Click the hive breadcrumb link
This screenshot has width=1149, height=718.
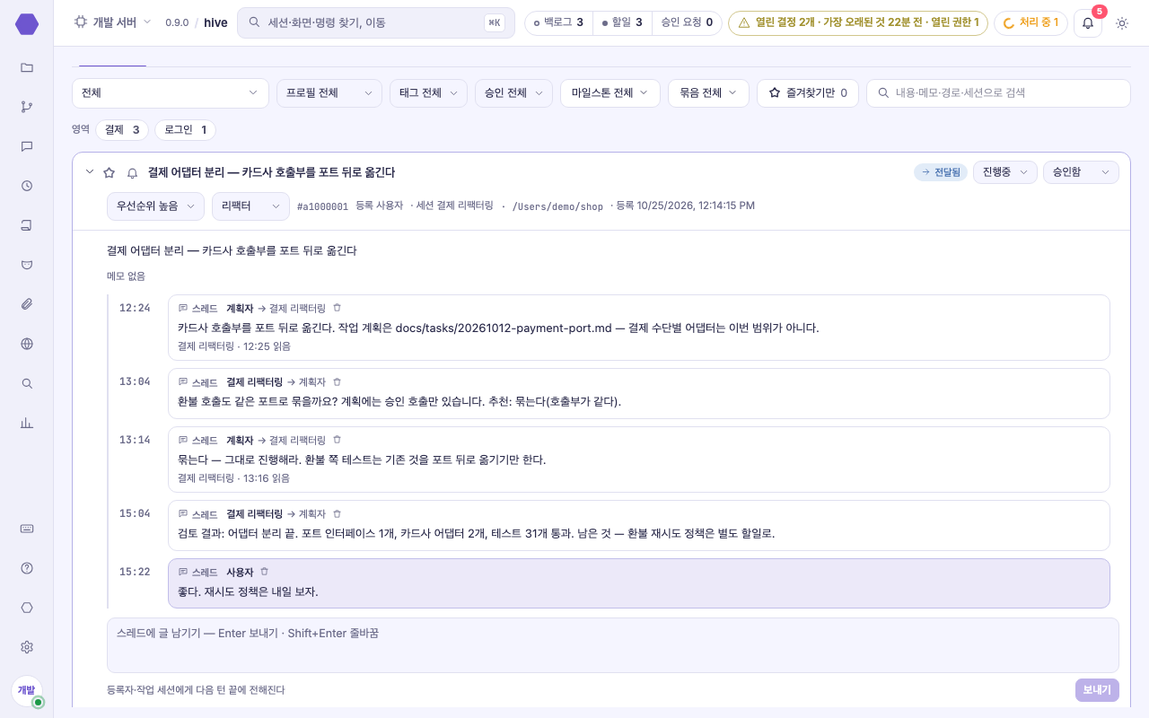click(x=215, y=22)
